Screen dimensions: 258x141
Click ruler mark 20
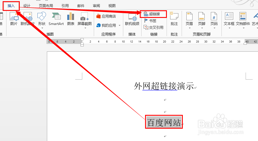click(x=164, y=42)
